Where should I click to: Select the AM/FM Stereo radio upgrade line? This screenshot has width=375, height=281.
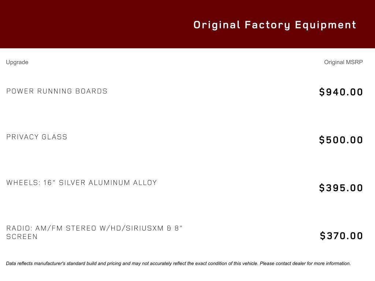94,228
